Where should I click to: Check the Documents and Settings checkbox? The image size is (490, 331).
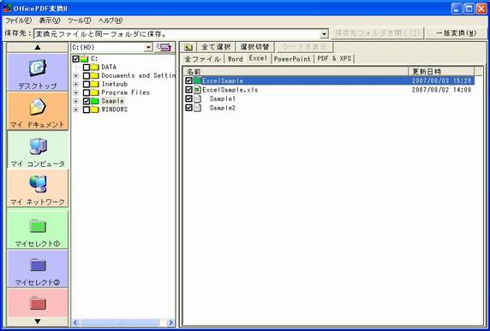point(87,75)
